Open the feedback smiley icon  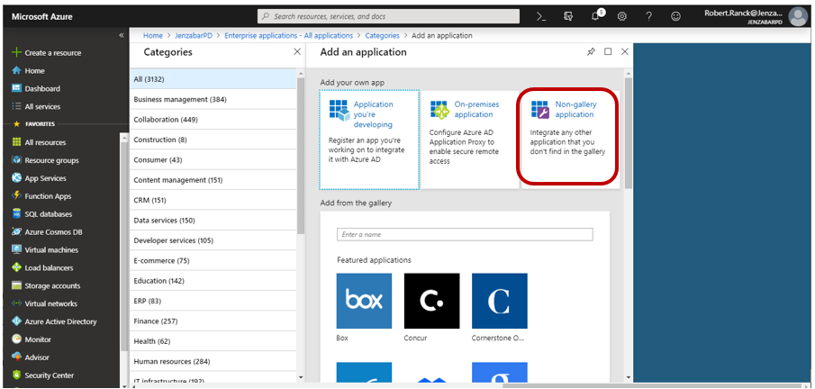[x=676, y=16]
